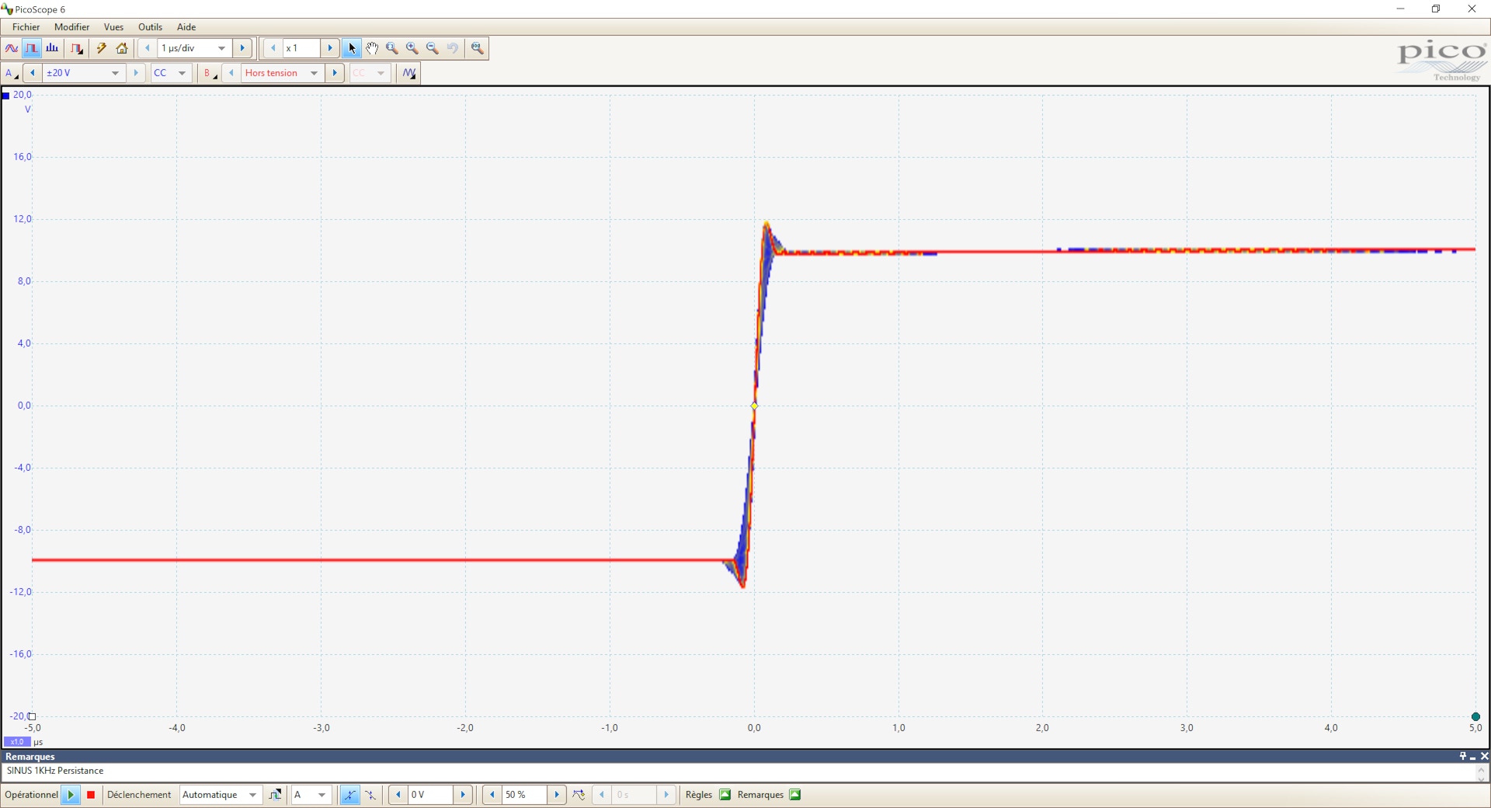Open channel B CC coupling dropdown
This screenshot has width=1491, height=808.
(370, 73)
